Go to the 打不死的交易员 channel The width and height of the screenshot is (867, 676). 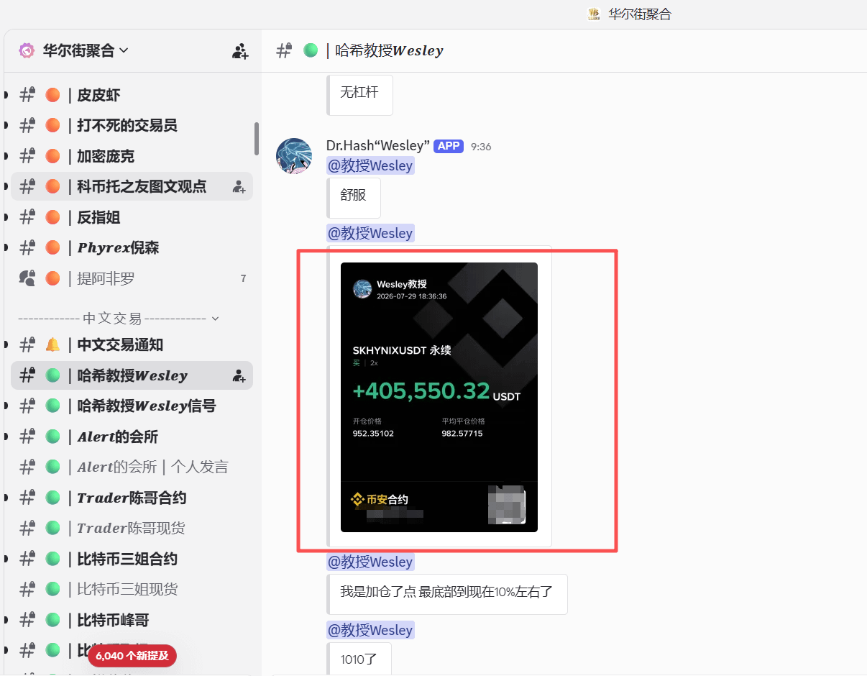pos(132,125)
